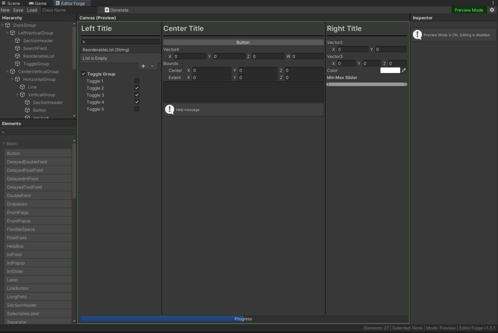Uncheck the Toggle 3 checkbox

pos(137,95)
